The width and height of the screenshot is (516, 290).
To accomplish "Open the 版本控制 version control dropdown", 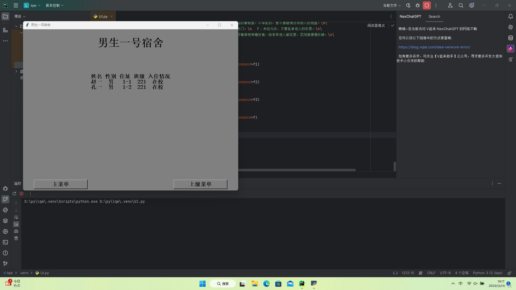I will pos(55,5).
